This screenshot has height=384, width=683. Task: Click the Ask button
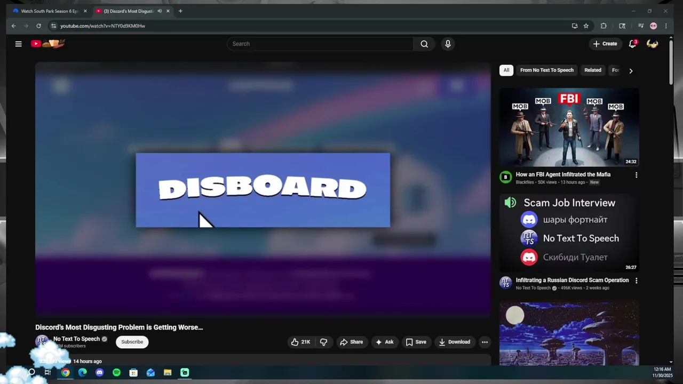click(384, 342)
